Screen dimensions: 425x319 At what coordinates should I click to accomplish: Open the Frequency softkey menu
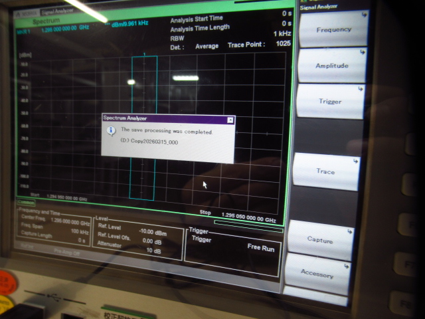(333, 30)
